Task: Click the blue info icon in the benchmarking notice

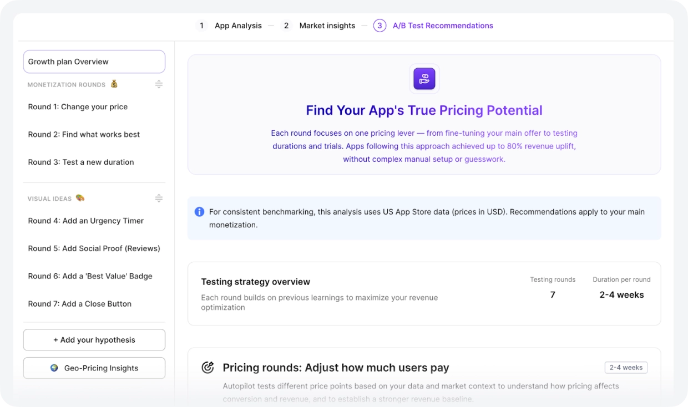Action: coord(199,212)
